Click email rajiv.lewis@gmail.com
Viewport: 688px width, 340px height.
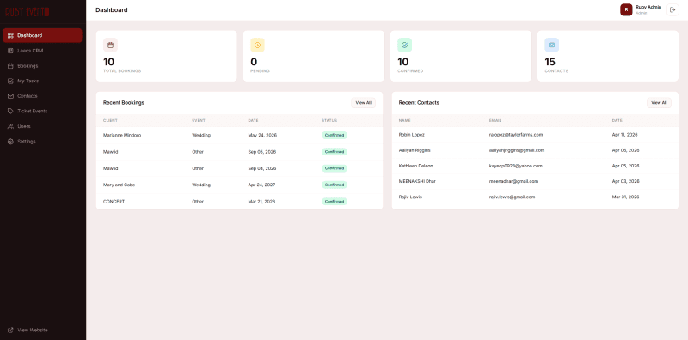point(512,197)
